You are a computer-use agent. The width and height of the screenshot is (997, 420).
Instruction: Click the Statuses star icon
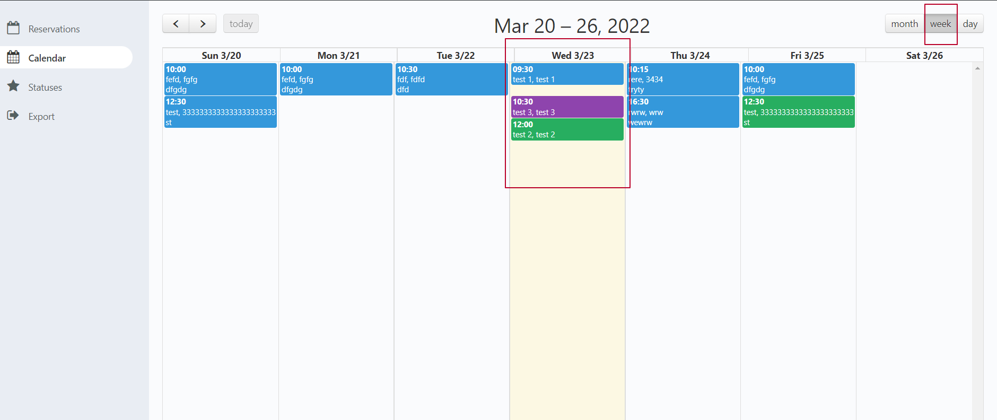pos(13,86)
